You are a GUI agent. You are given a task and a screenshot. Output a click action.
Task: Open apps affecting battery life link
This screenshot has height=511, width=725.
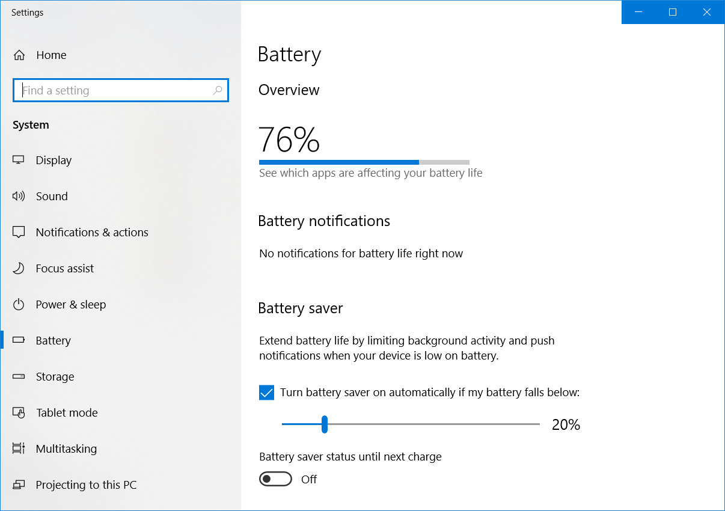point(370,173)
